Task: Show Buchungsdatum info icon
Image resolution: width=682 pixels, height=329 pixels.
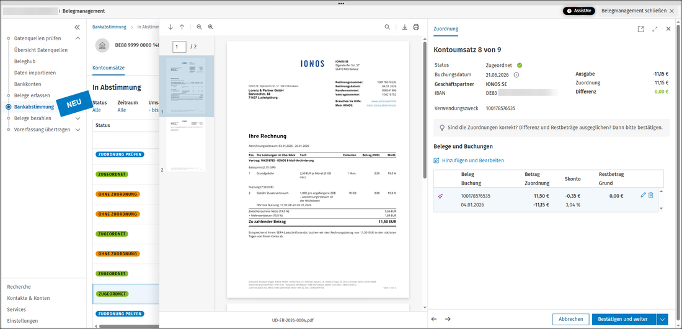Action: 516,75
